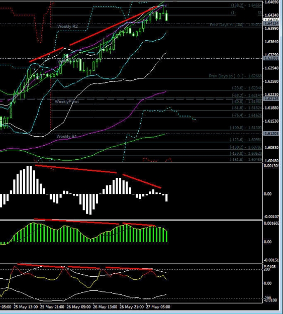Select the (-150.0) - 1.60620 Fibonacci label
This screenshot has width=283, height=314.
point(246,153)
